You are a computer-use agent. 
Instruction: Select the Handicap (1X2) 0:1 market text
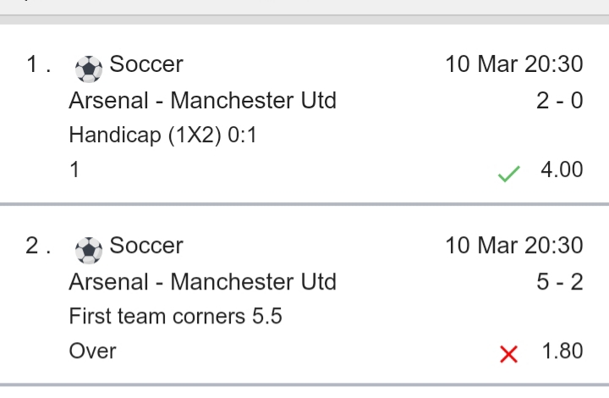pyautogui.click(x=162, y=135)
